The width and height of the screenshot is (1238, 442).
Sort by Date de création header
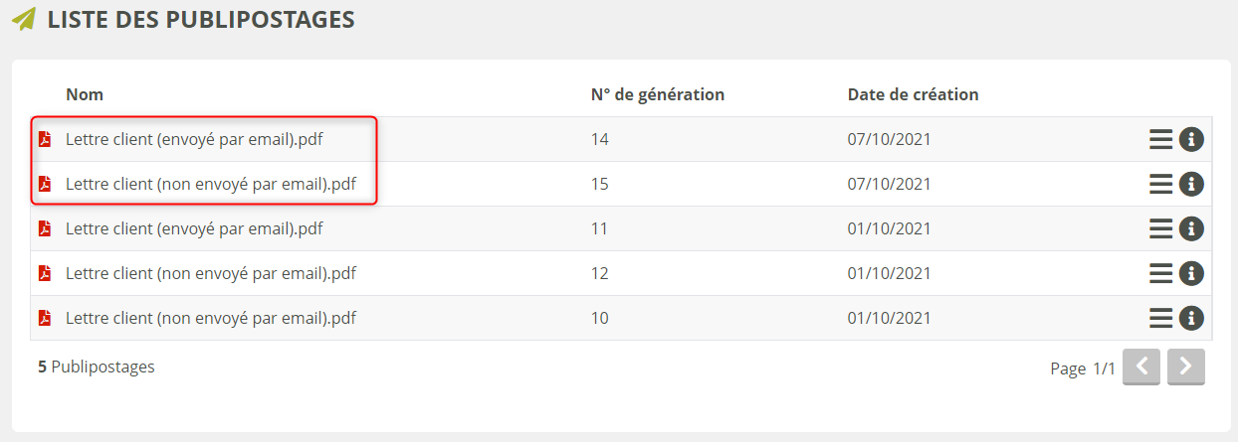coord(913,94)
